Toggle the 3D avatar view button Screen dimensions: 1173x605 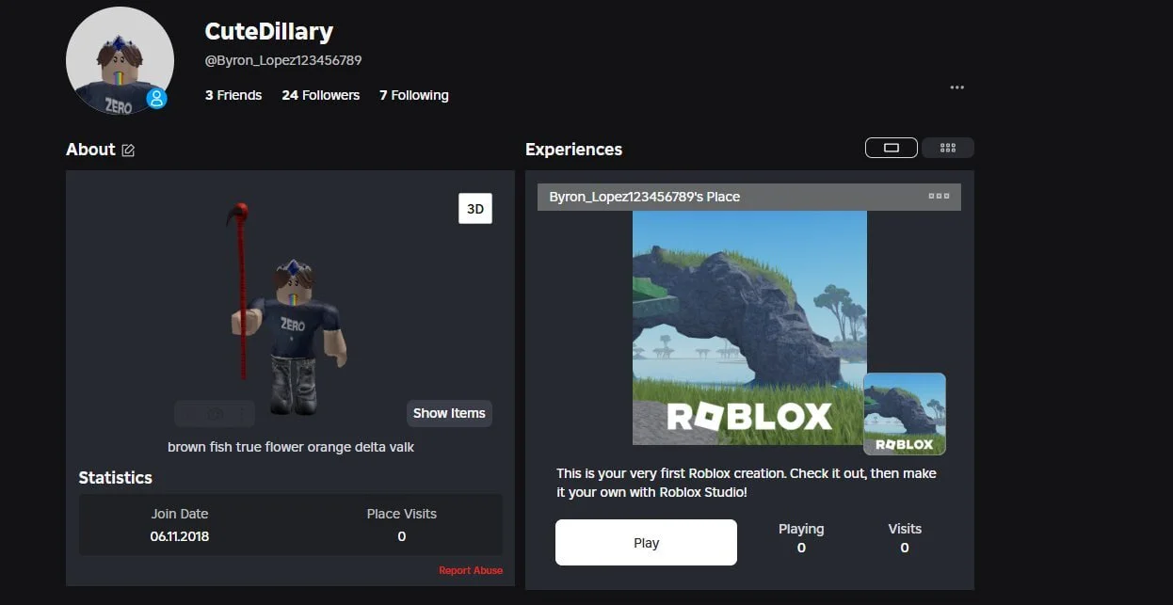coord(475,209)
